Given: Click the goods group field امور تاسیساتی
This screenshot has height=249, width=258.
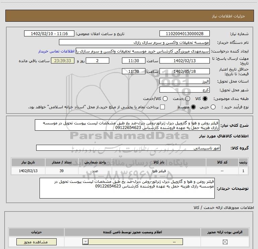Looking at the screenshot, I should pos(128,148).
